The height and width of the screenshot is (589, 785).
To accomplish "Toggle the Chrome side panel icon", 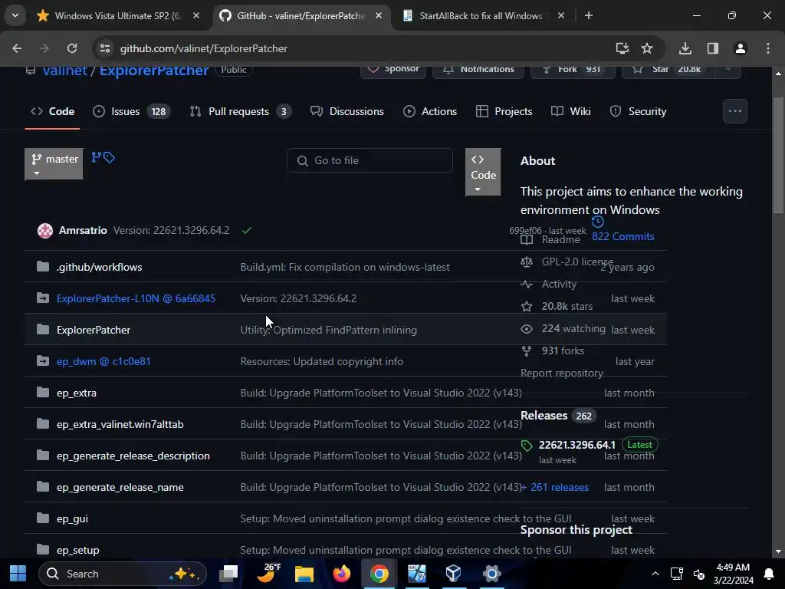I will [713, 48].
